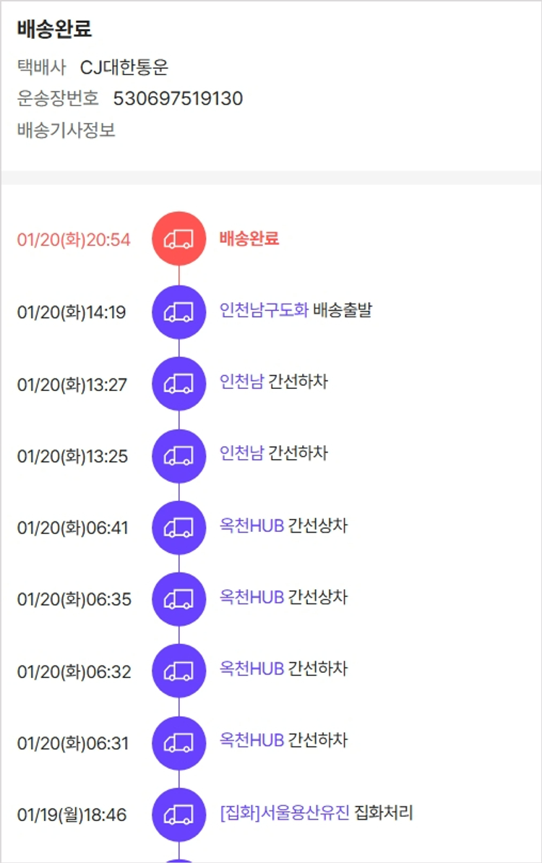Click the tracking number 530697519130
Screen dimensions: 542x863
tap(178, 99)
